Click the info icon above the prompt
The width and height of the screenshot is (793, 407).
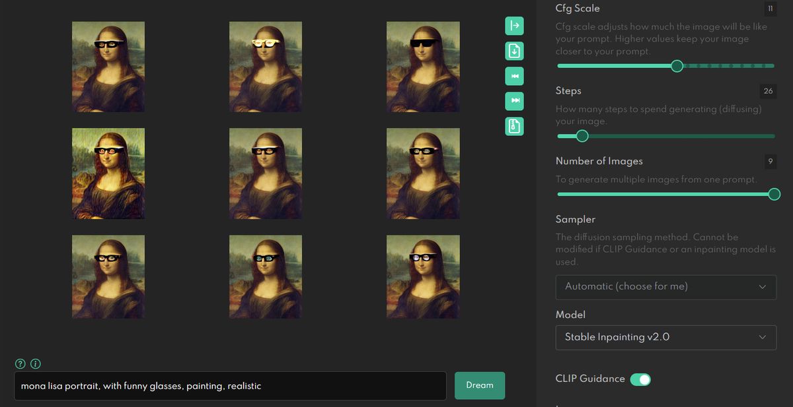36,364
